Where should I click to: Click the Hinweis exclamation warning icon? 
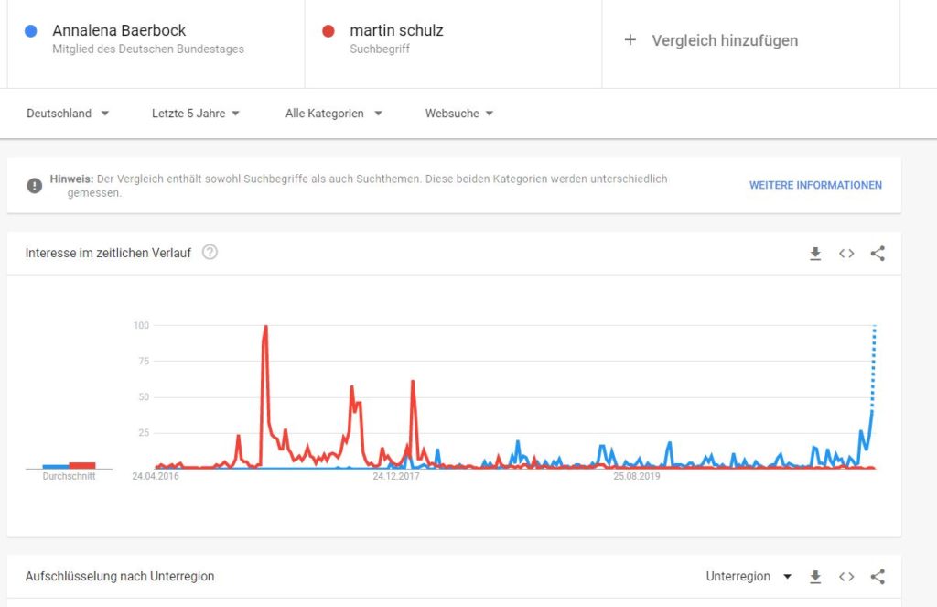pos(35,185)
